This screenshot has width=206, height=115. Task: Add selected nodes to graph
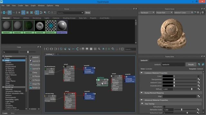click(65, 49)
